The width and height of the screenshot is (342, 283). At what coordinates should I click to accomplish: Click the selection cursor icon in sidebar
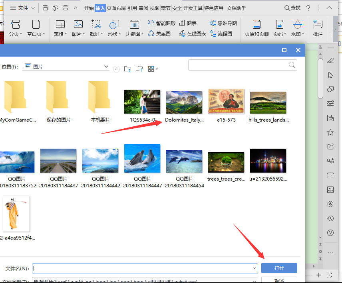330,75
